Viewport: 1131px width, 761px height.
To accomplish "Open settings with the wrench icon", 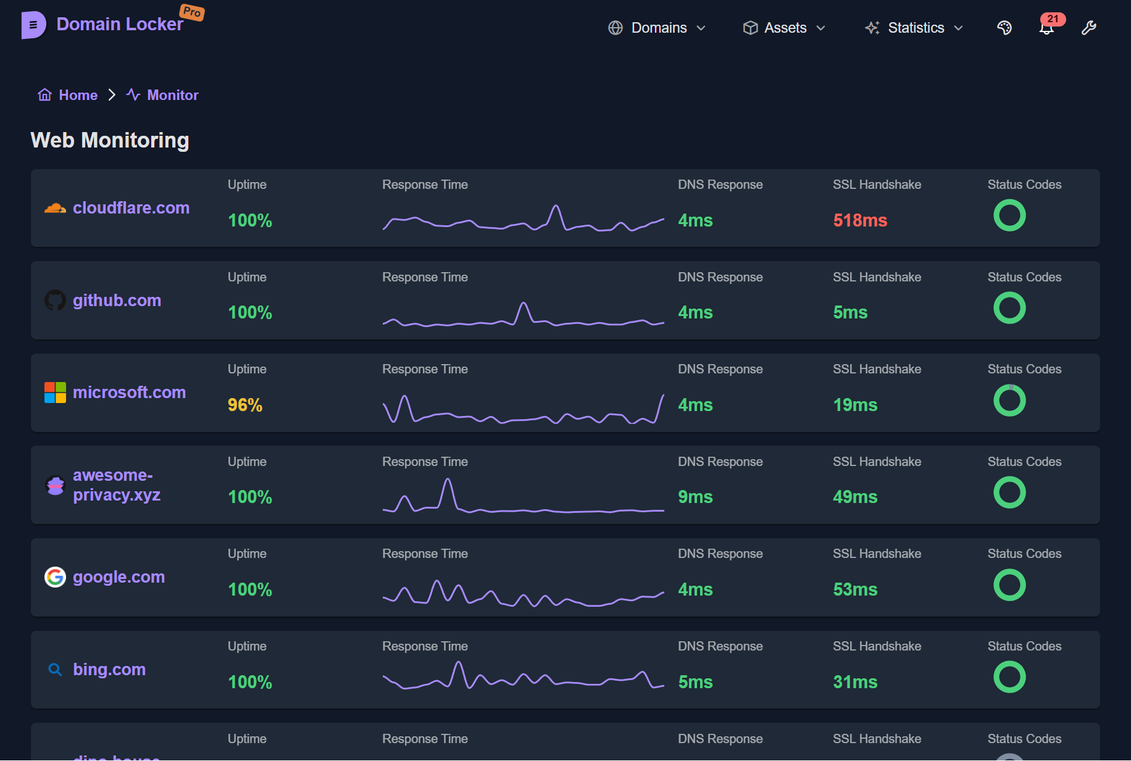I will (1090, 28).
